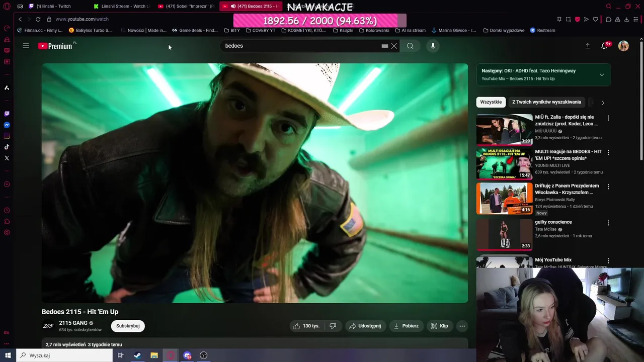
Task: Open 2115 GANG channel link
Action: (x=73, y=323)
